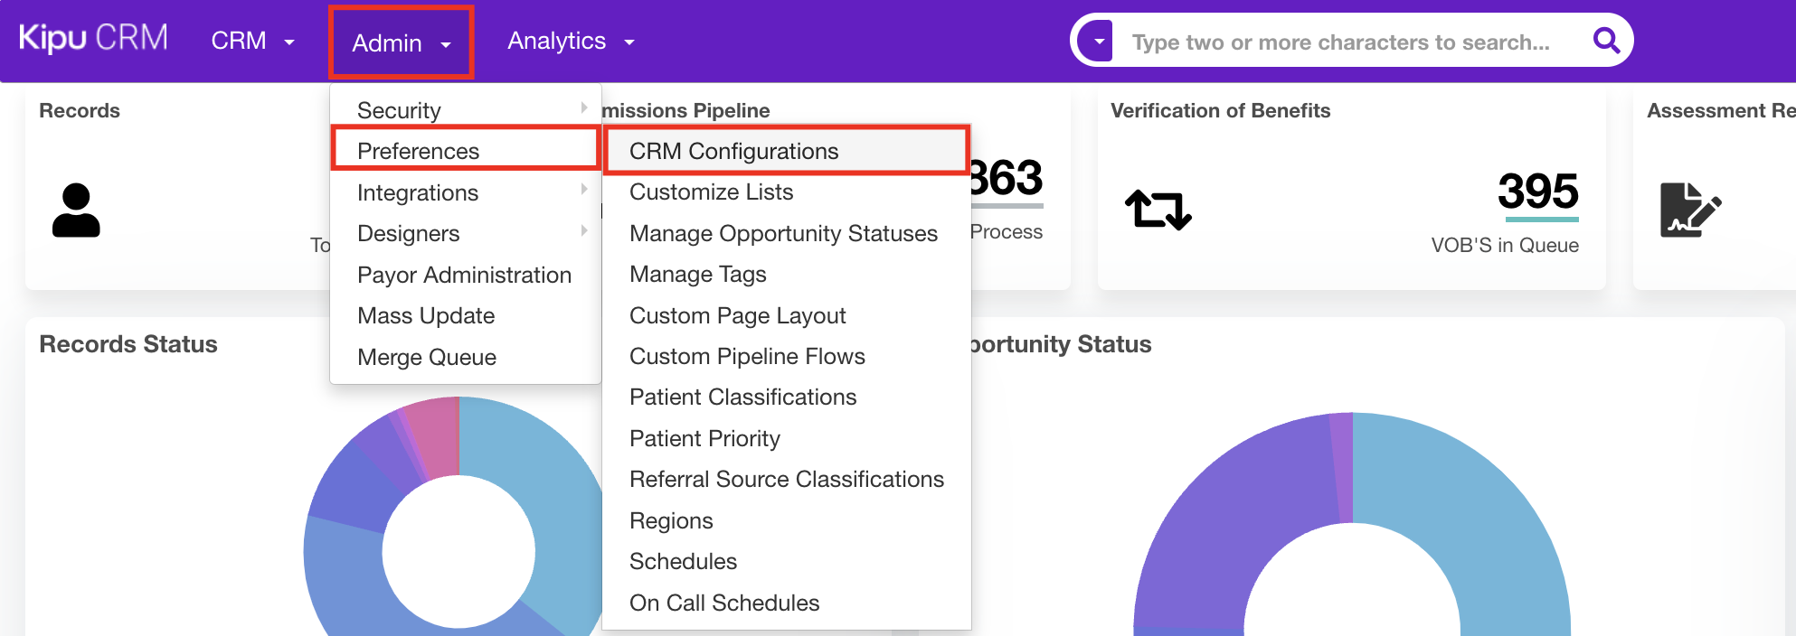Image resolution: width=1796 pixels, height=636 pixels.
Task: Click the Records person icon
Action: (76, 210)
